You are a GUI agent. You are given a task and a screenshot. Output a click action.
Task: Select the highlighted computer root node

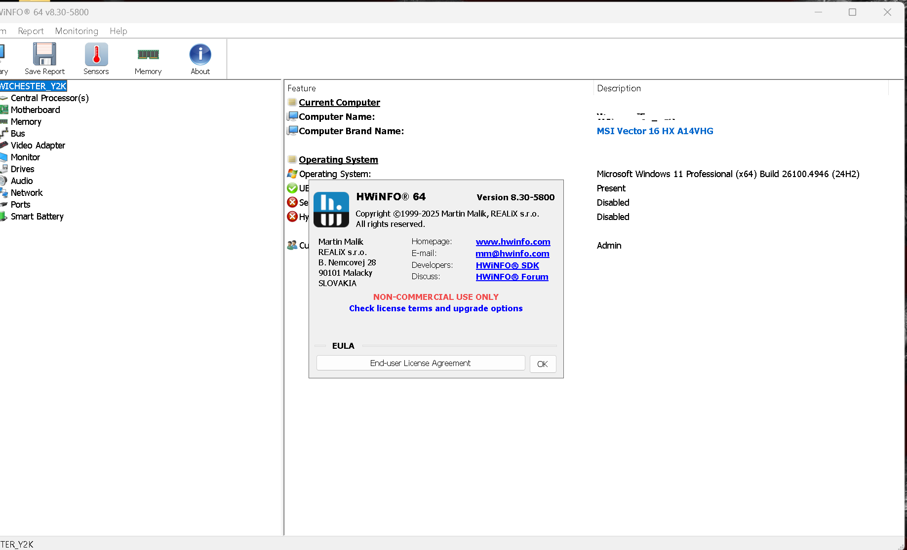pos(33,86)
